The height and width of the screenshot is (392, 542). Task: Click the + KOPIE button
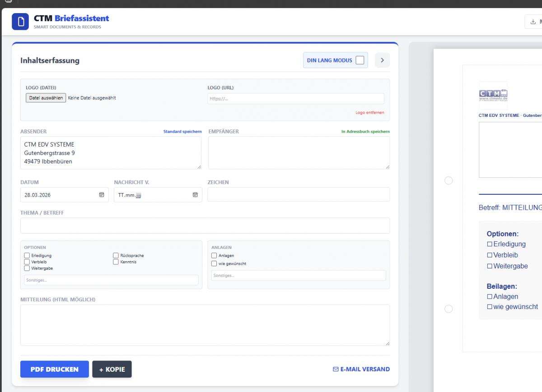(x=112, y=369)
